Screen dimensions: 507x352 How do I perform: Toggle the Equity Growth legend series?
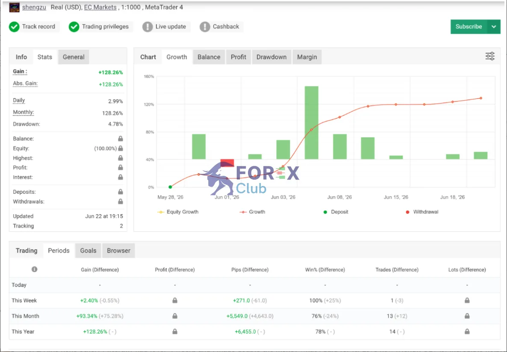point(178,212)
